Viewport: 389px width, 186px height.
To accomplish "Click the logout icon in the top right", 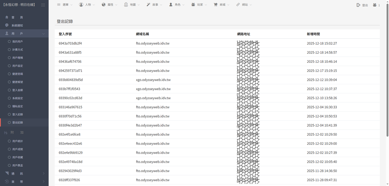I will [358, 5].
